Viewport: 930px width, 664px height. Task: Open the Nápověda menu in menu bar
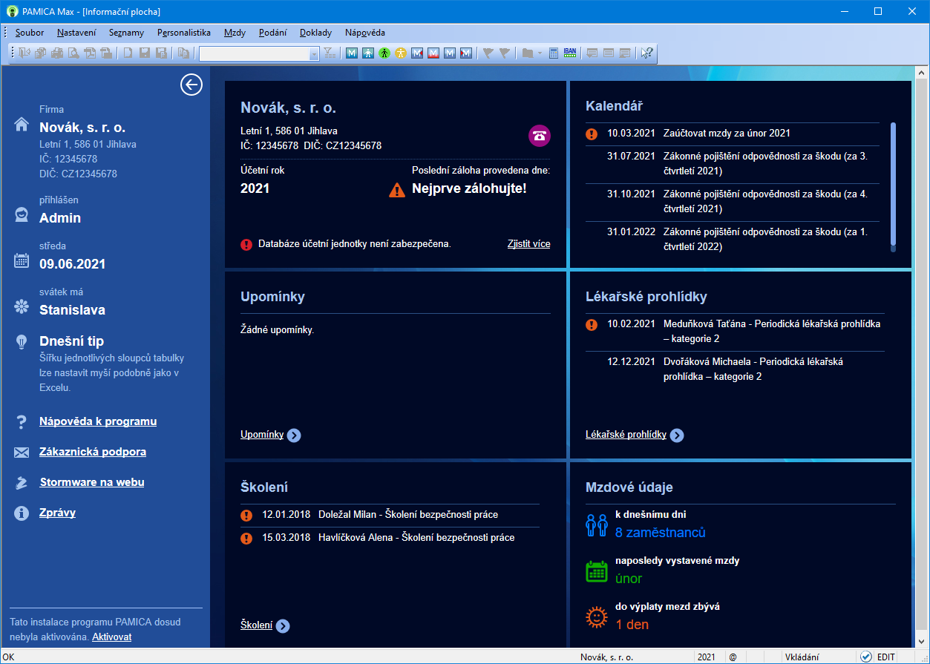365,33
